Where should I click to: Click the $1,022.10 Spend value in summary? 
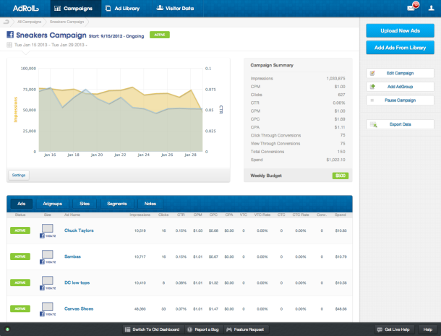[336, 160]
